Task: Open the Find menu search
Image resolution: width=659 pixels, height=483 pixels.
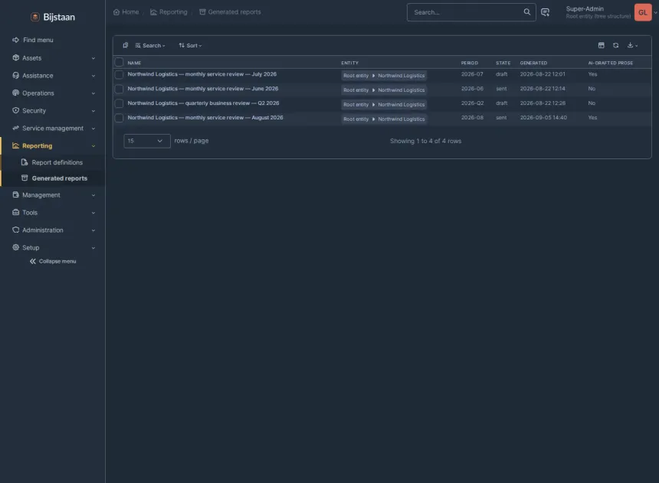Action: tap(33, 40)
